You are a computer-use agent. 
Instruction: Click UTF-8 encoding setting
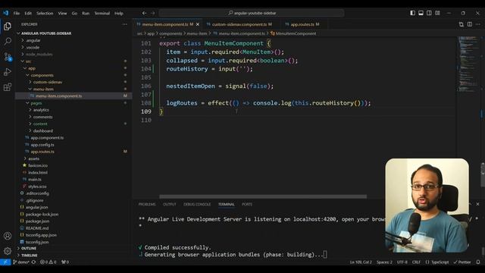(x=402, y=262)
